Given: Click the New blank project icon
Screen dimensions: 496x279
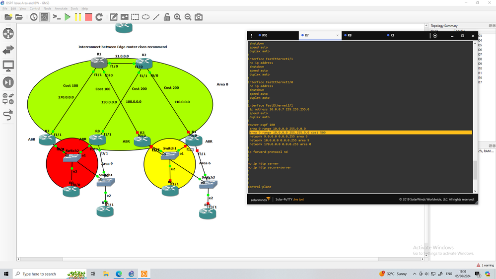Looking at the screenshot, I should pyautogui.click(x=8, y=17).
